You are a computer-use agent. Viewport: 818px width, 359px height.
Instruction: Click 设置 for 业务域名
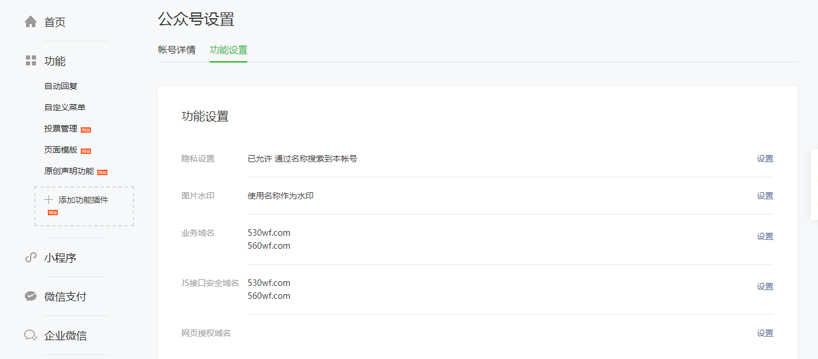point(765,236)
